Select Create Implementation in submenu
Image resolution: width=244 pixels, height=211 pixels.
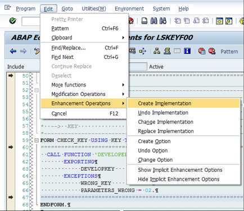tap(183, 103)
